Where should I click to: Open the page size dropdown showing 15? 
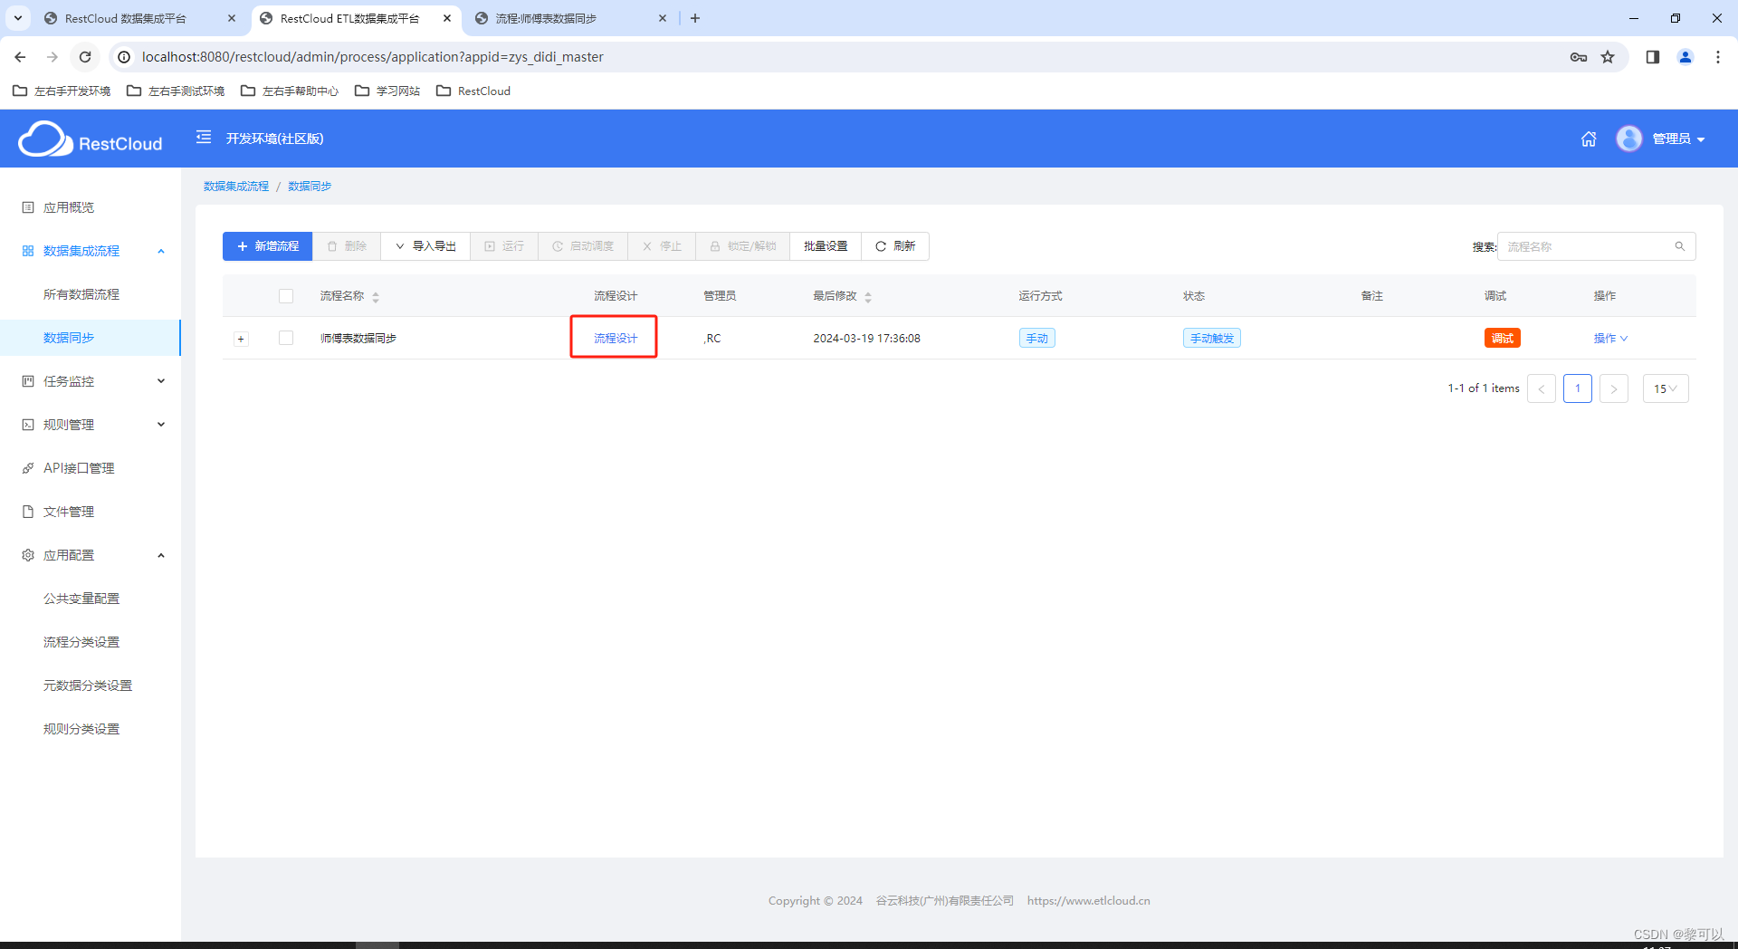click(x=1665, y=388)
